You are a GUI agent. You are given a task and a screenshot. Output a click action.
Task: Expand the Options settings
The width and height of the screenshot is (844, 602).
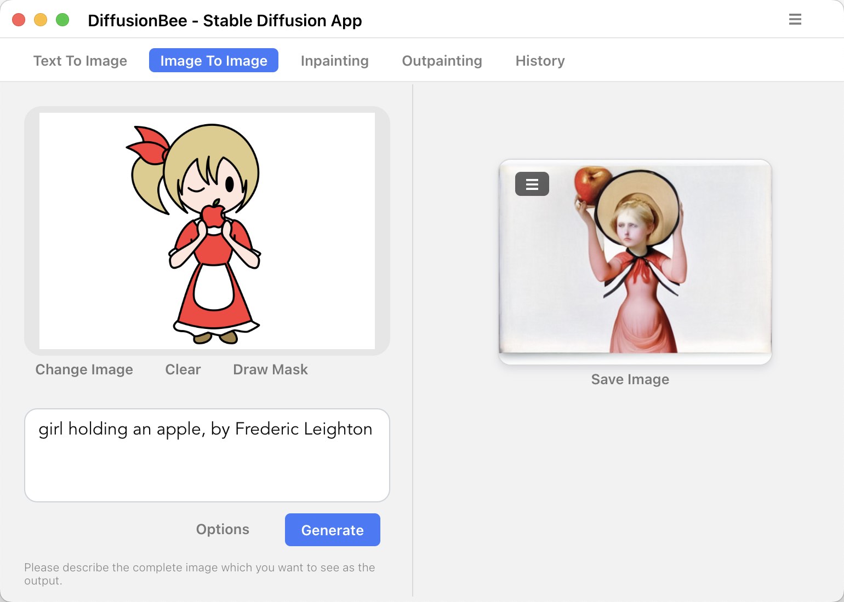point(223,529)
